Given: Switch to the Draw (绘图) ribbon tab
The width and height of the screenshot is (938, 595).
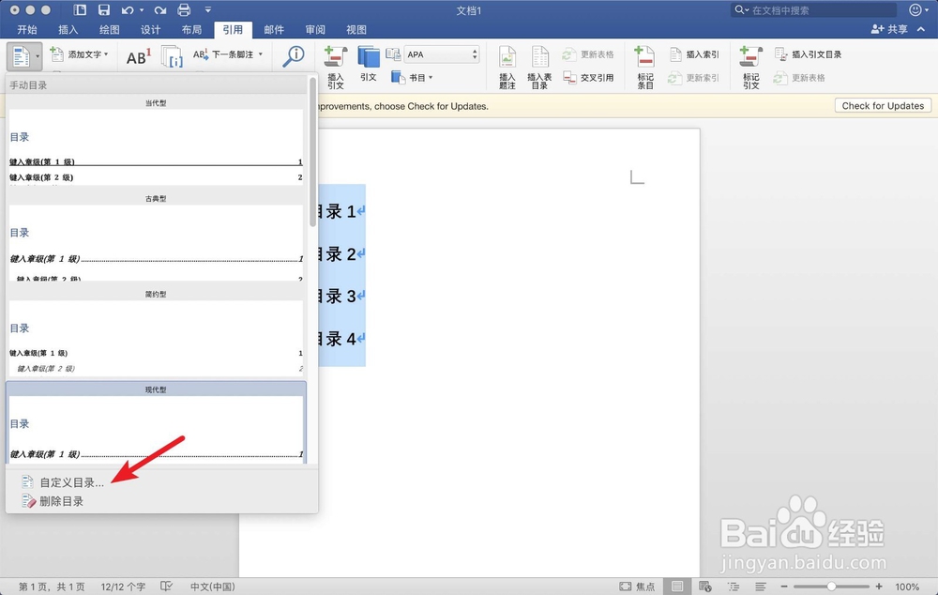Looking at the screenshot, I should click(x=110, y=29).
